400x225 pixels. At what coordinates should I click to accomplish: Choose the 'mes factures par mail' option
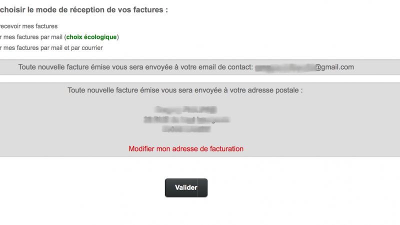[x=30, y=37]
